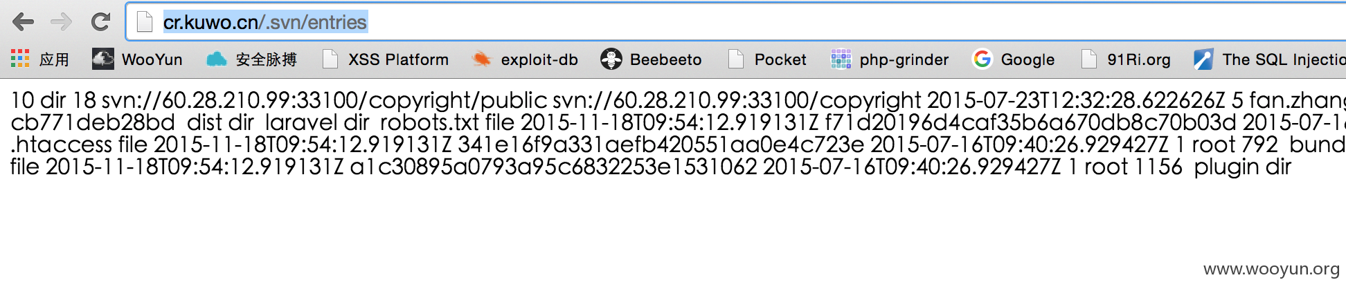The height and width of the screenshot is (289, 1346).
Task: Open the Apps grid icon in bookmarks bar
Action: [x=20, y=59]
